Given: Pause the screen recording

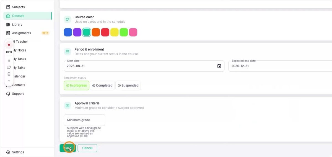Looking at the screenshot, I should 9,60.
